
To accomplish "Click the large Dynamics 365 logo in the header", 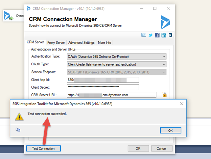I will coord(165,22).
